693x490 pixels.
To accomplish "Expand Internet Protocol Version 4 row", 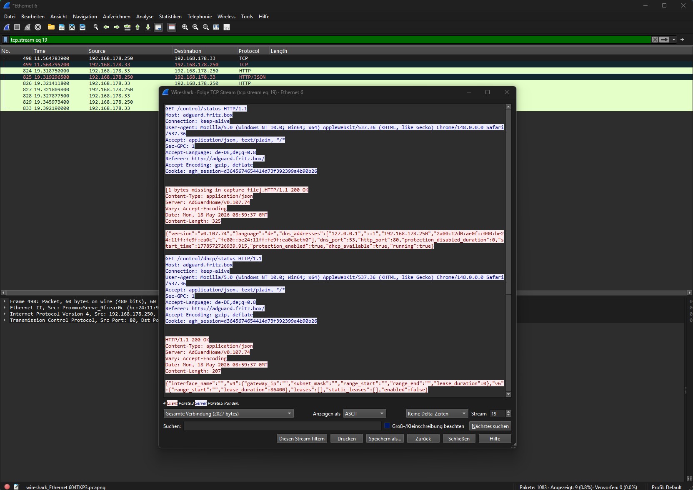I will tap(5, 314).
